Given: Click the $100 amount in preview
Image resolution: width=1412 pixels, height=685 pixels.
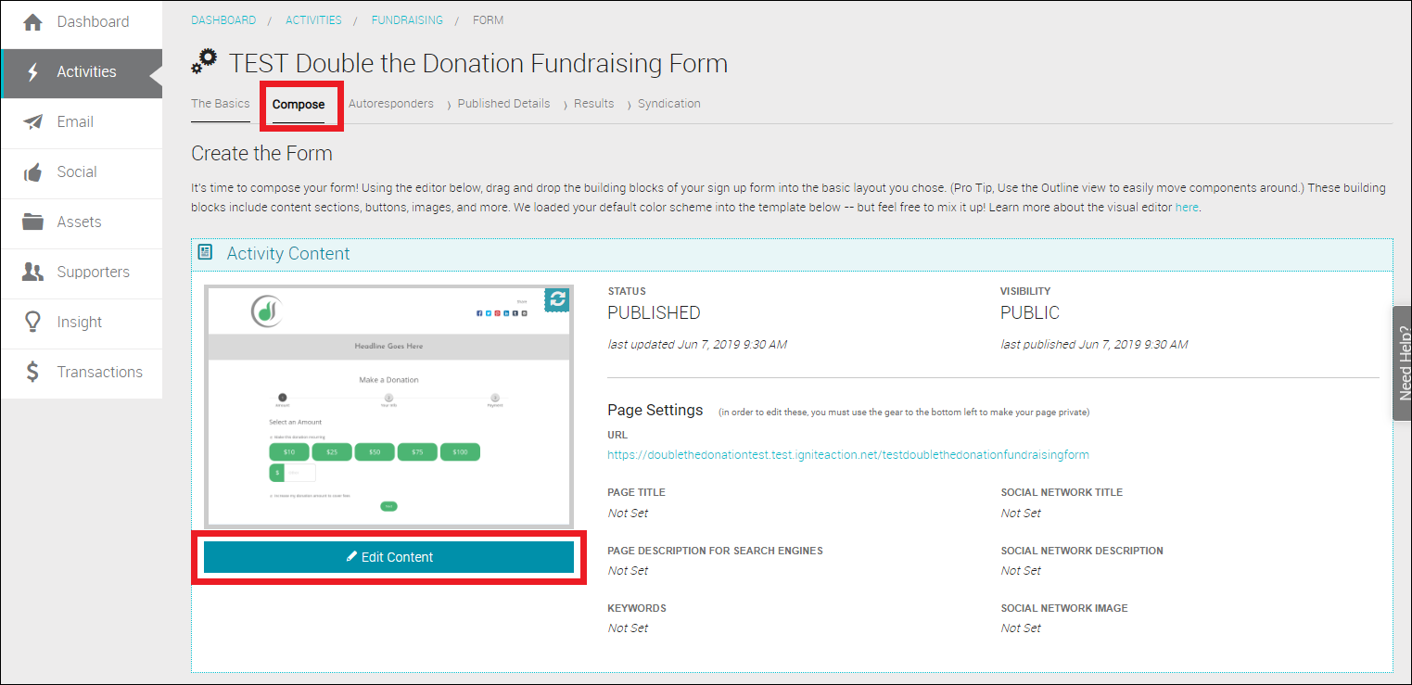Looking at the screenshot, I should 460,451.
